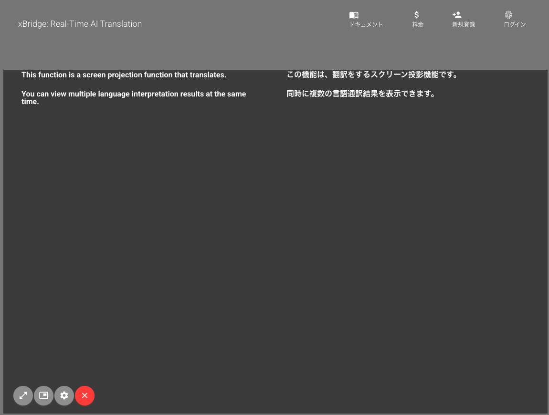Image resolution: width=549 pixels, height=415 pixels.
Task: Open the projection settings gear
Action: 64,395
